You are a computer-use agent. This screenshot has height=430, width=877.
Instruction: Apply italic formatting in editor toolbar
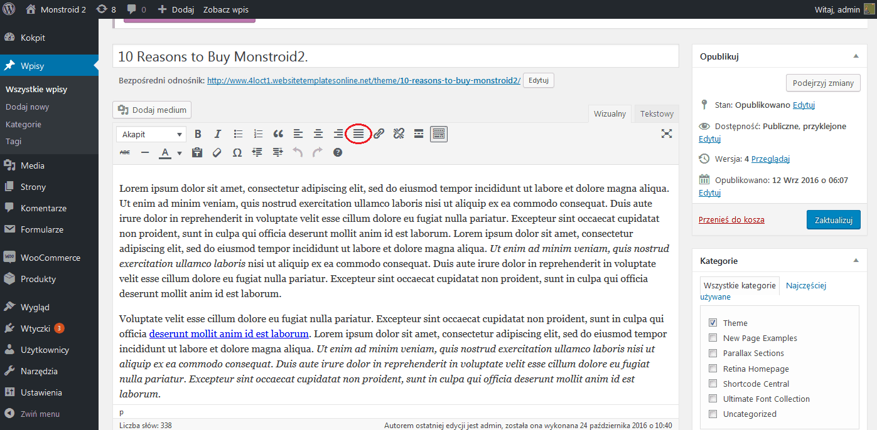click(x=218, y=134)
